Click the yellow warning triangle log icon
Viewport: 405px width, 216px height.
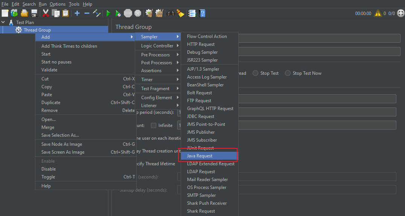378,13
